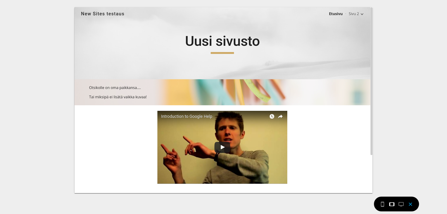
Task: Close the site preview mode
Action: point(410,204)
